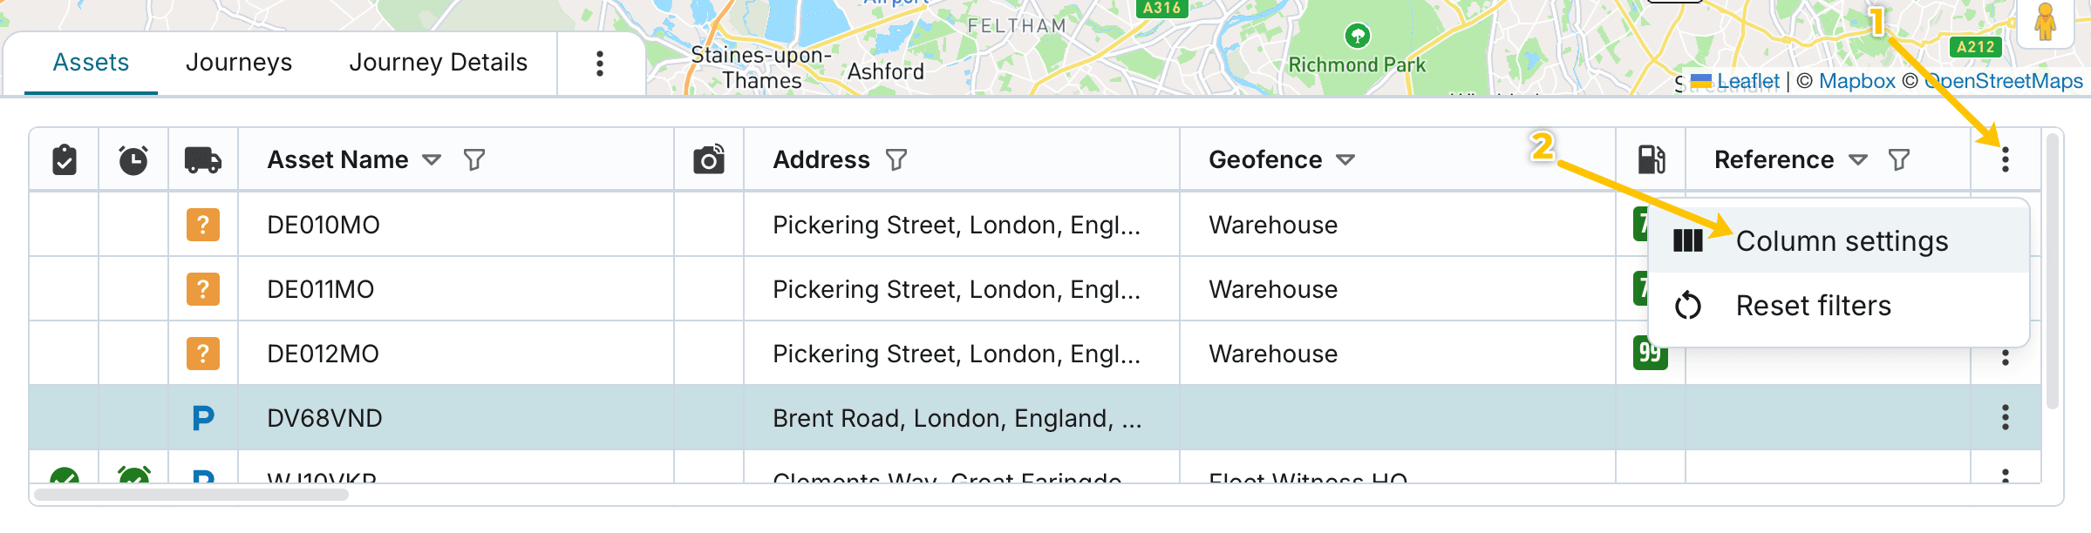Open the Address column filter funnel
The height and width of the screenshot is (533, 2091).
[x=896, y=160]
